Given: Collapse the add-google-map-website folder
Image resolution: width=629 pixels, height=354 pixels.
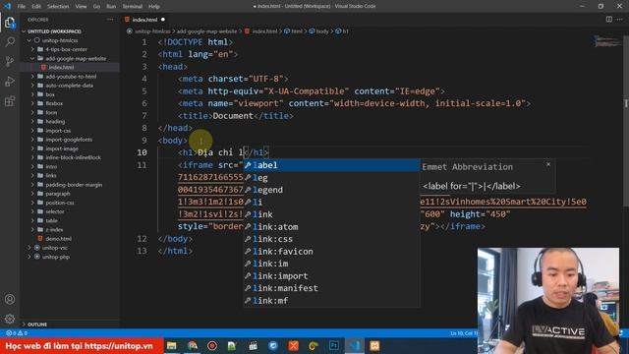Looking at the screenshot, I should coord(76,59).
